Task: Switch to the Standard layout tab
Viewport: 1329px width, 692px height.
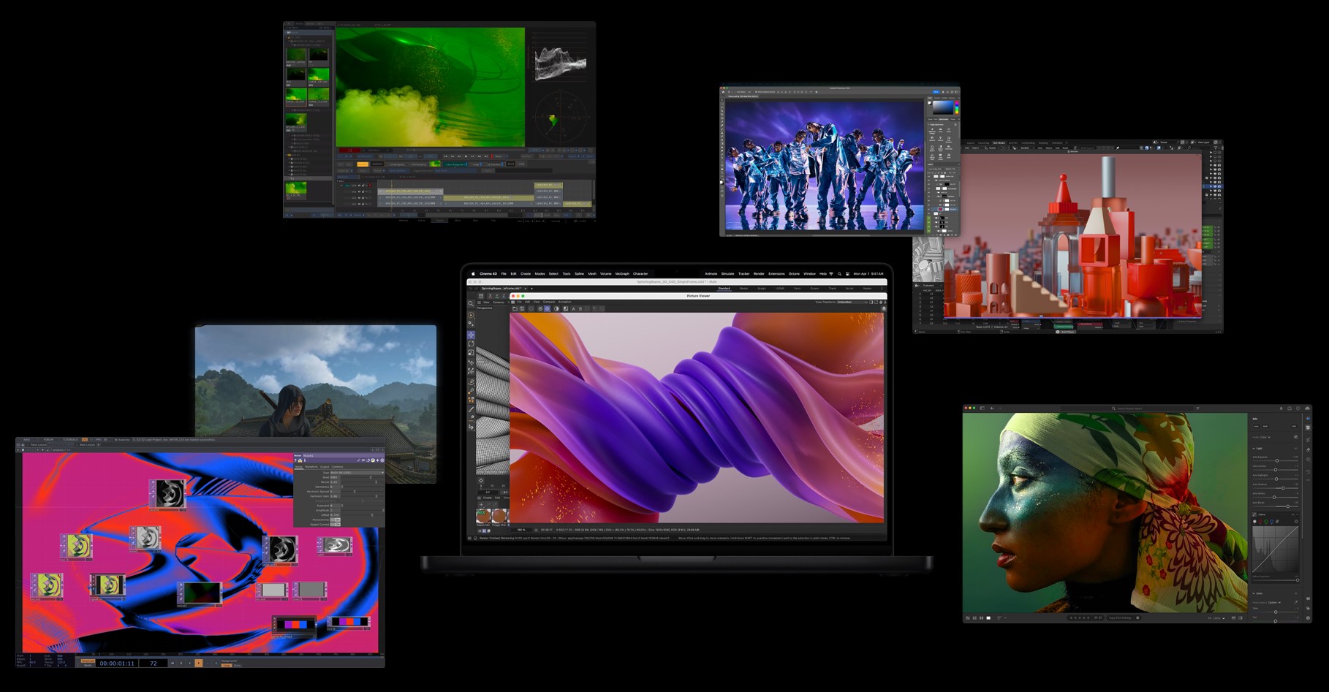Action: click(x=724, y=289)
